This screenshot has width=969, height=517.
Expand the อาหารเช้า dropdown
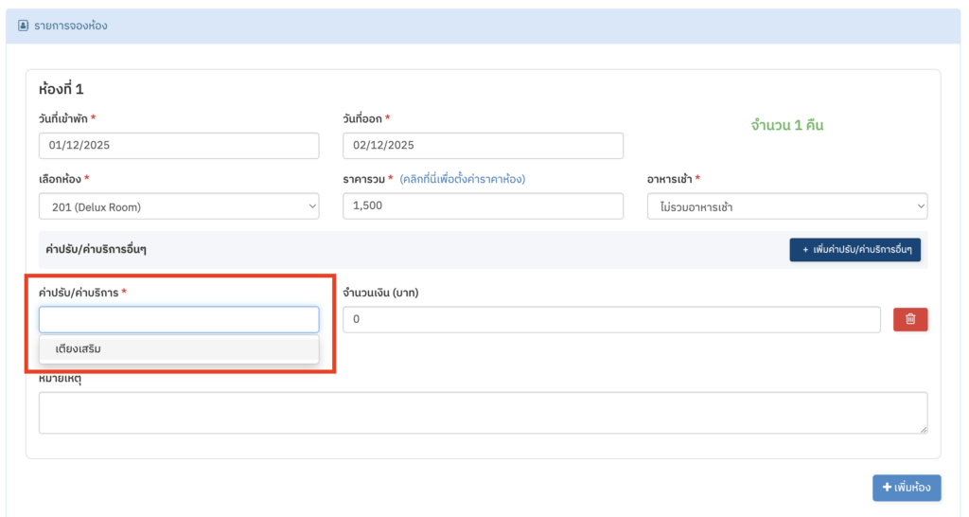(x=787, y=206)
